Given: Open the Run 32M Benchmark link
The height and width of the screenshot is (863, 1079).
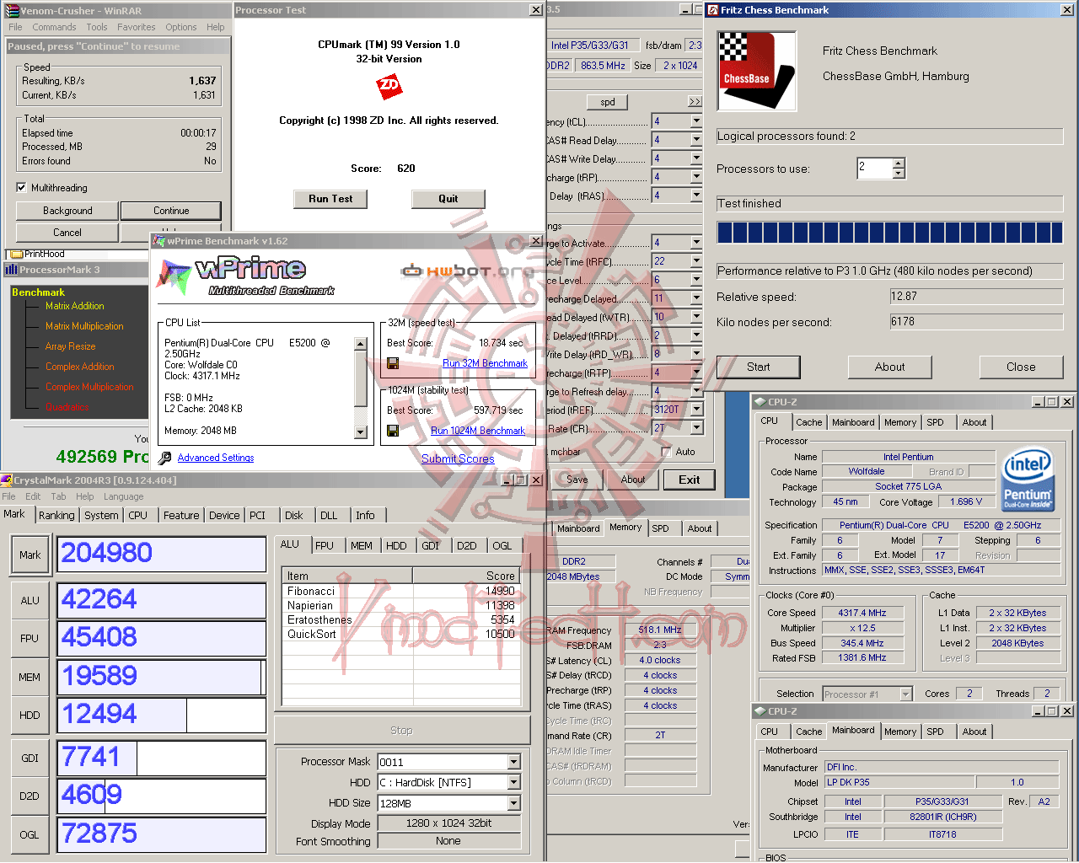Looking at the screenshot, I should (x=485, y=363).
